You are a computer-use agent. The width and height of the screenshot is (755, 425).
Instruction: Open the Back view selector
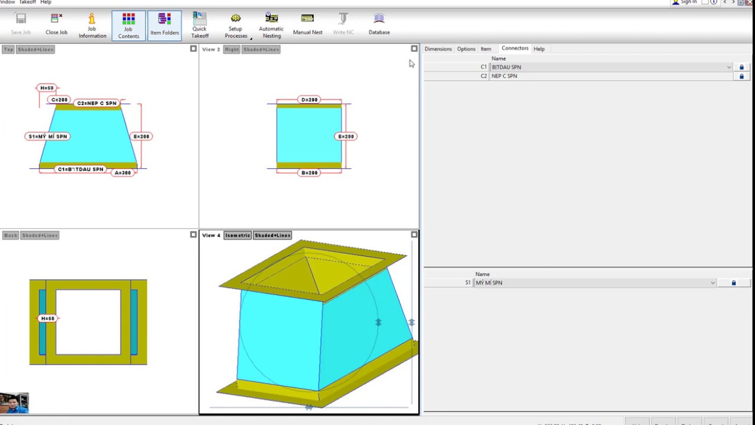point(11,236)
